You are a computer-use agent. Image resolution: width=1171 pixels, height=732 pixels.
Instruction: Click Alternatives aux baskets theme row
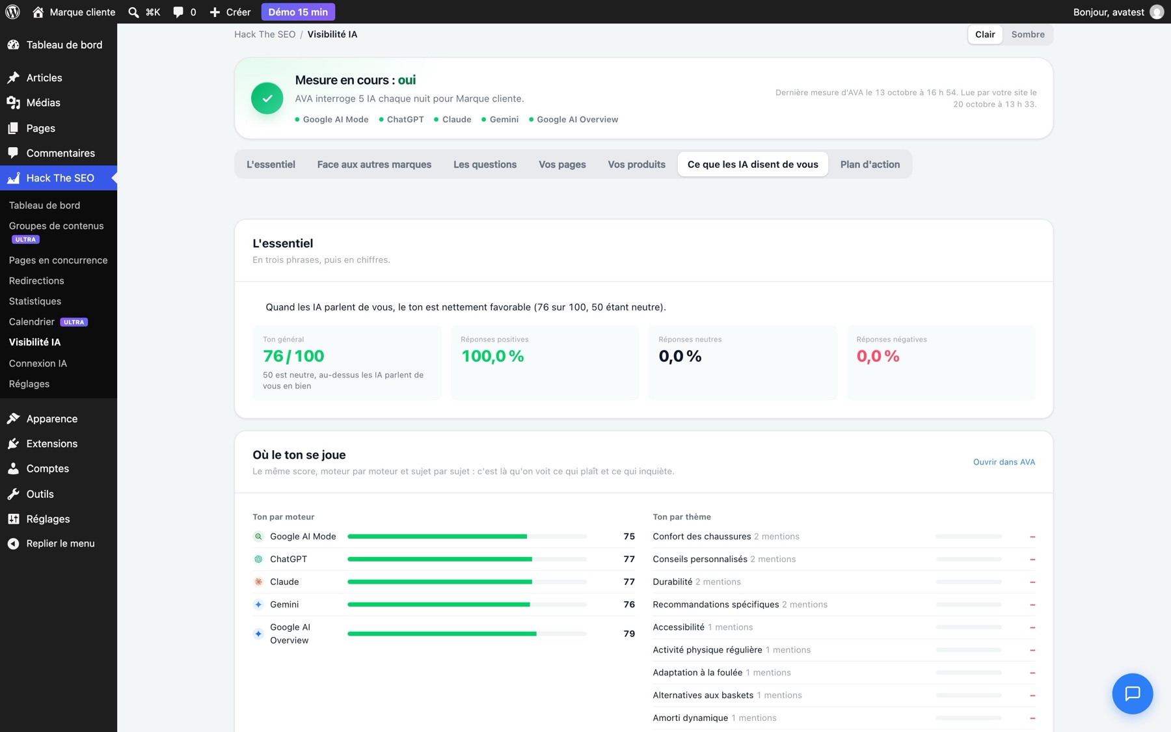(x=844, y=696)
